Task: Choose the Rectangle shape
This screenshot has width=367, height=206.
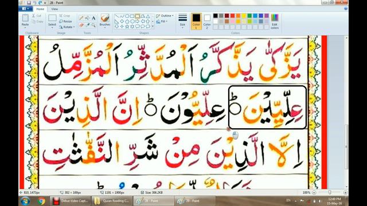Action: click(132, 17)
